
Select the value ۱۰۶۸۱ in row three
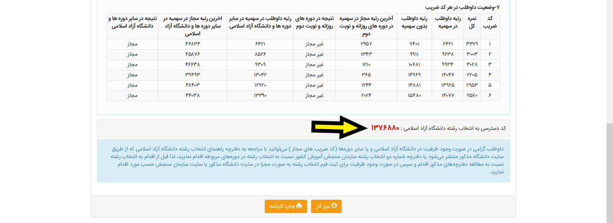tap(414, 65)
